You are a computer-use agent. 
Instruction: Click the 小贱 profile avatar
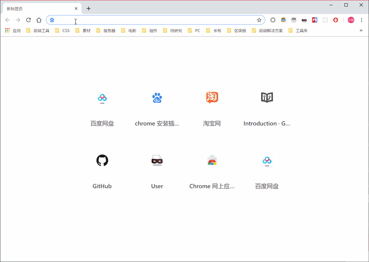(351, 20)
